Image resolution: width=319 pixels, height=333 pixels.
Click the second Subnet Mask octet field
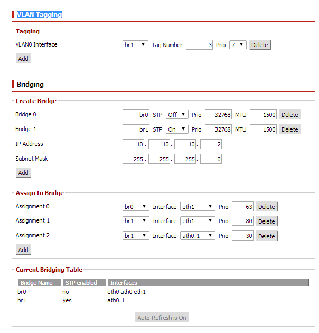(x=159, y=159)
